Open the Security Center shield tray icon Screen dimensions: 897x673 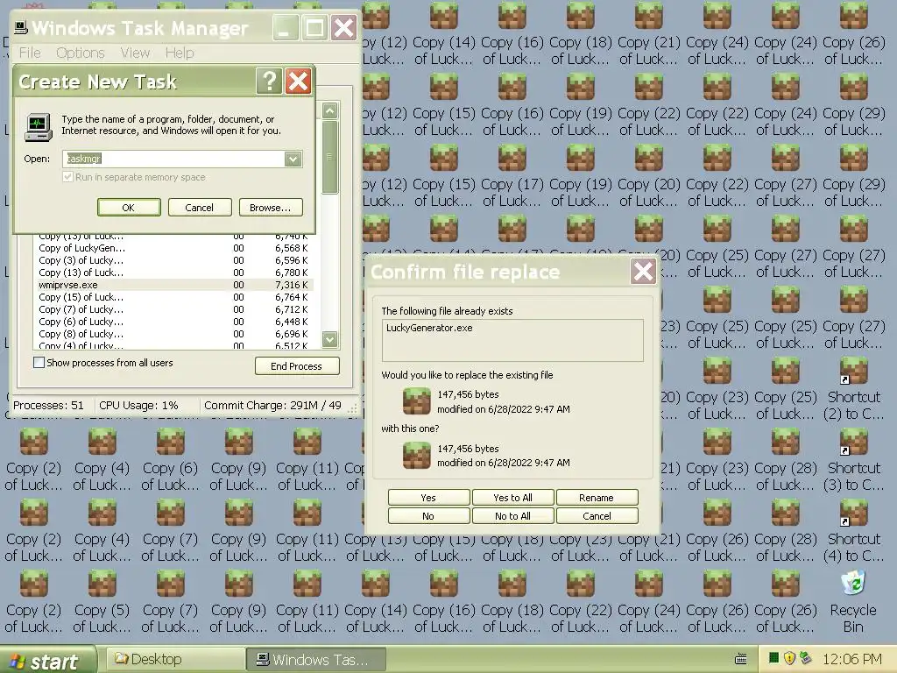pyautogui.click(x=790, y=658)
